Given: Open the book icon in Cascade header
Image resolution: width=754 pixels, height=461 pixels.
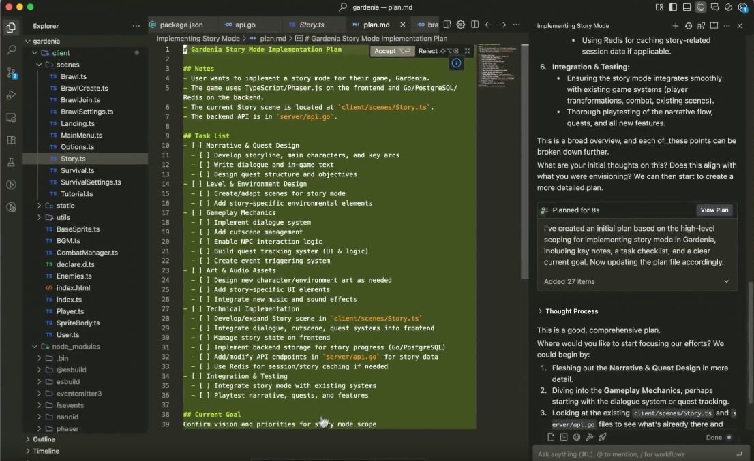Looking at the screenshot, I should [714, 25].
